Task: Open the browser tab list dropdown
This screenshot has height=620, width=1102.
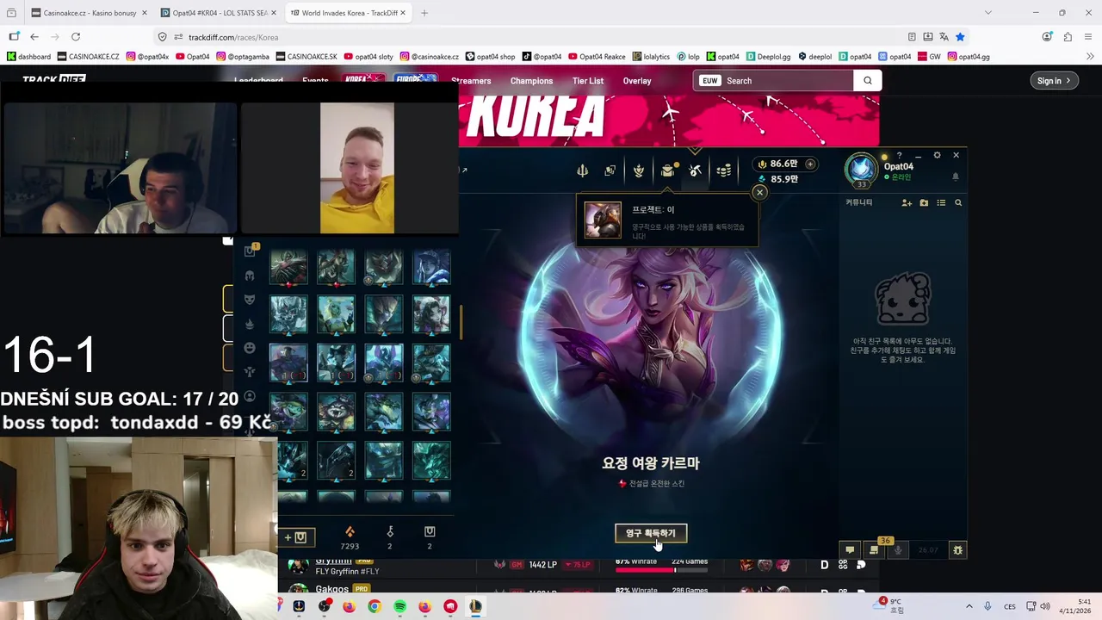Action: click(987, 13)
